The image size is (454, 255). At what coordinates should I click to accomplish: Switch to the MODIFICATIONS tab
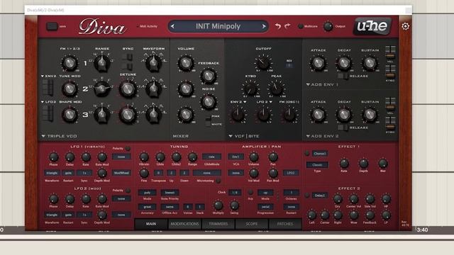184,224
